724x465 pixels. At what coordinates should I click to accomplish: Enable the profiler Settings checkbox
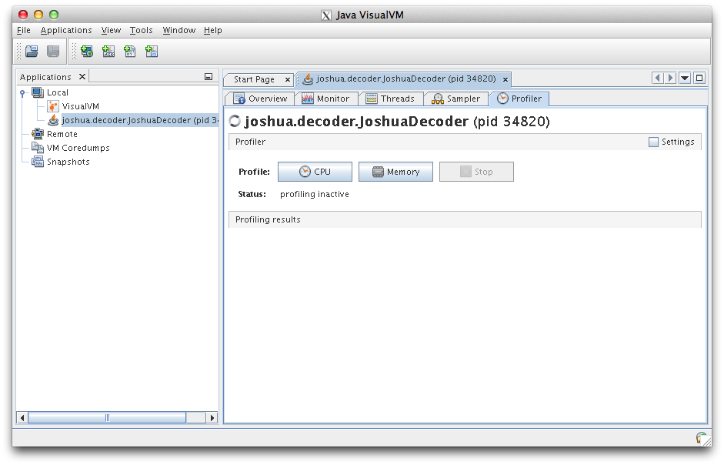[x=653, y=142]
